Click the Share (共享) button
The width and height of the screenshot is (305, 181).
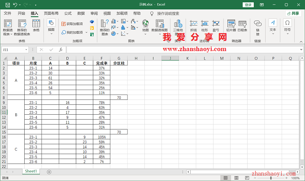coord(293,13)
